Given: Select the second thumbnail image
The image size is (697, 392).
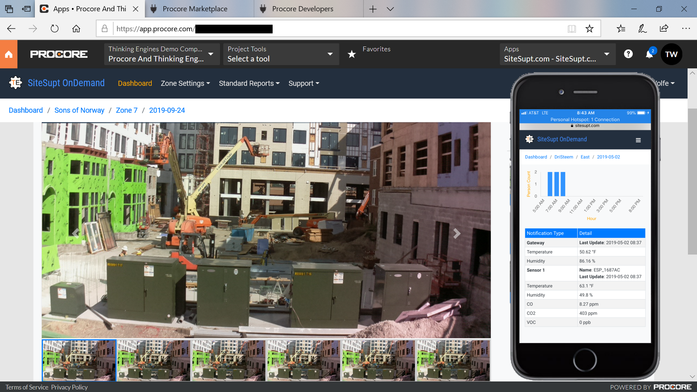Looking at the screenshot, I should click(x=154, y=360).
